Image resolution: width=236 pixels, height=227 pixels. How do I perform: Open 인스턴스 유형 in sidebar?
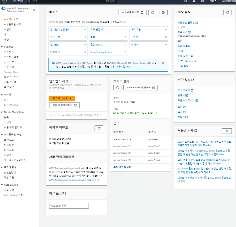click(11, 57)
